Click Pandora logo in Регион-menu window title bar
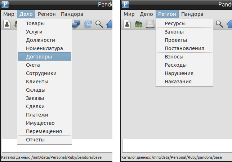The height and width of the screenshot is (162, 232). point(125,5)
